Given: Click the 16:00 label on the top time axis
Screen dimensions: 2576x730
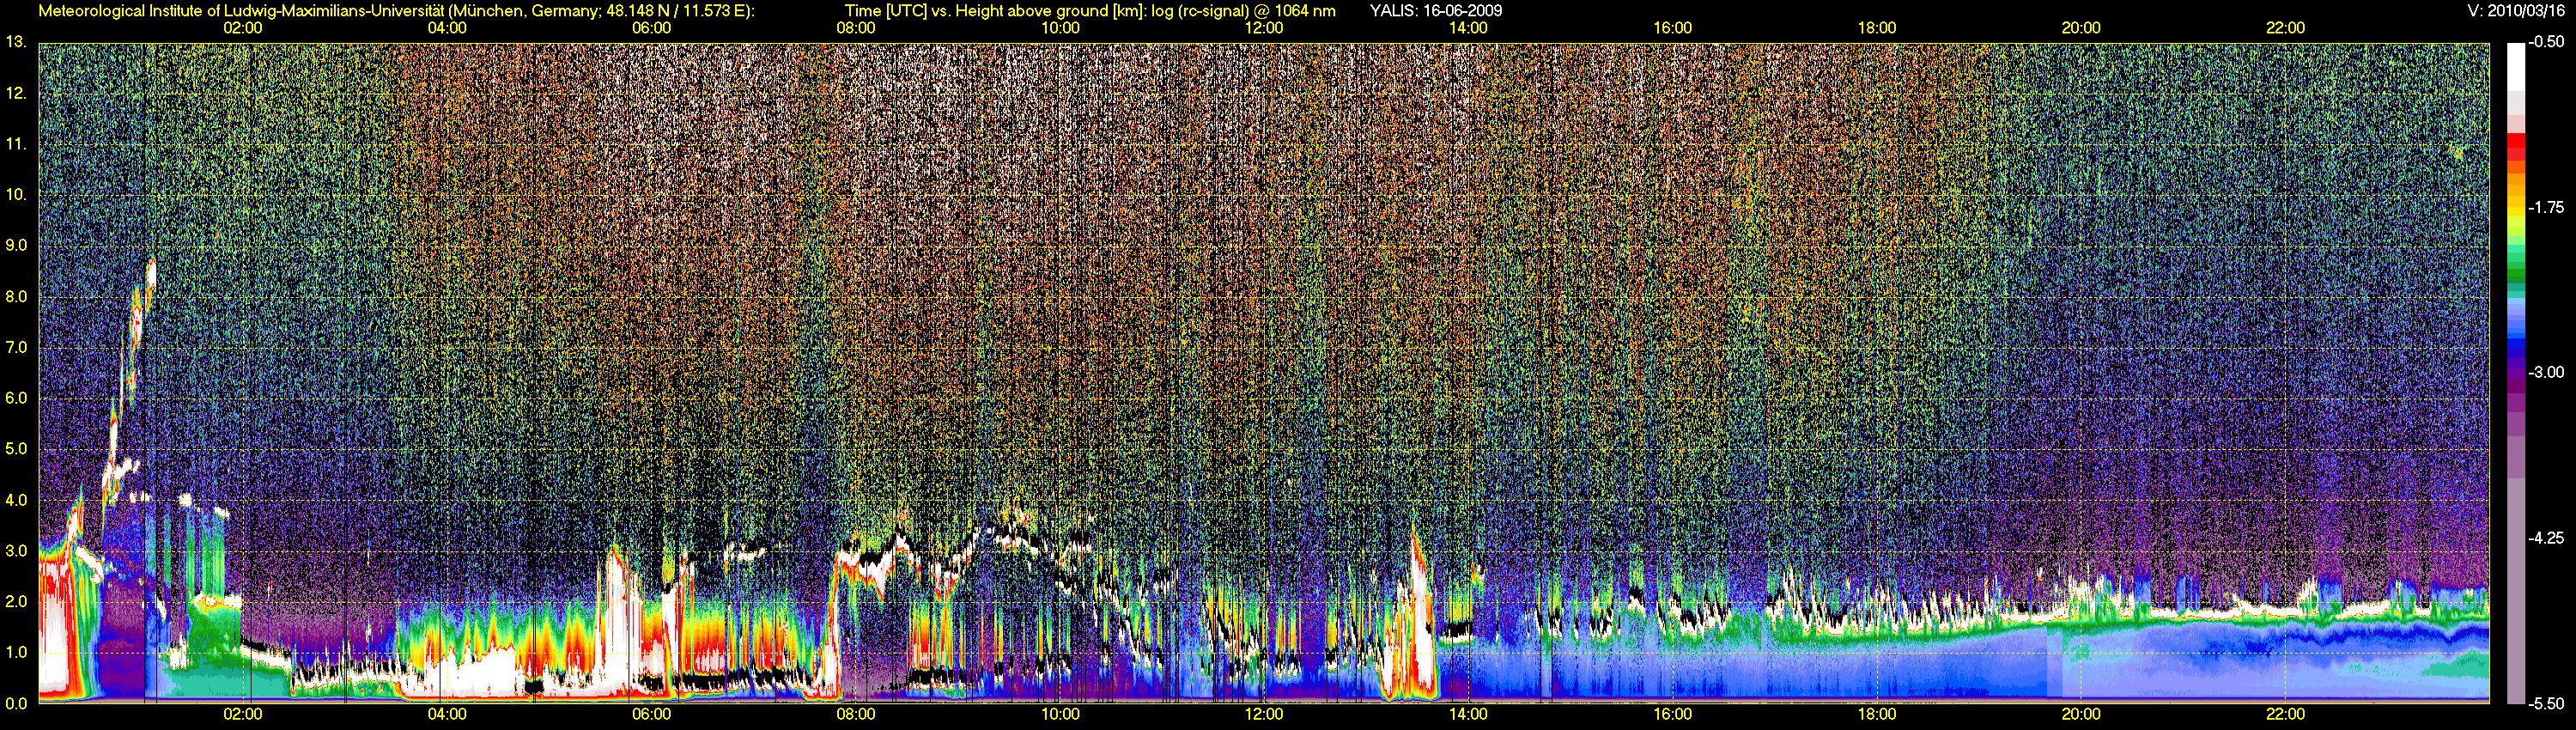Looking at the screenshot, I should (1673, 28).
